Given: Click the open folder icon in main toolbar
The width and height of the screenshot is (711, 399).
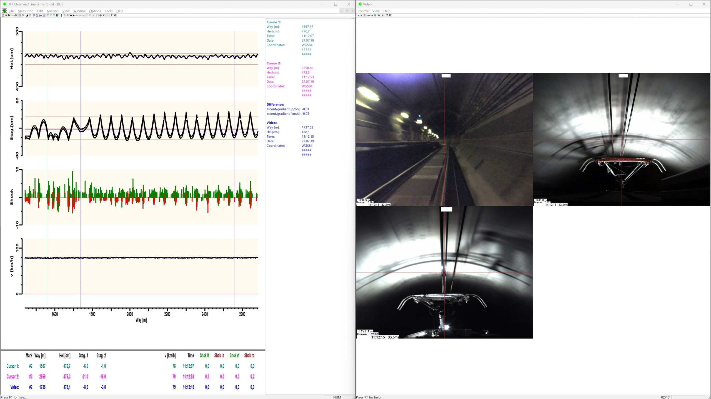Looking at the screenshot, I should [6, 15].
